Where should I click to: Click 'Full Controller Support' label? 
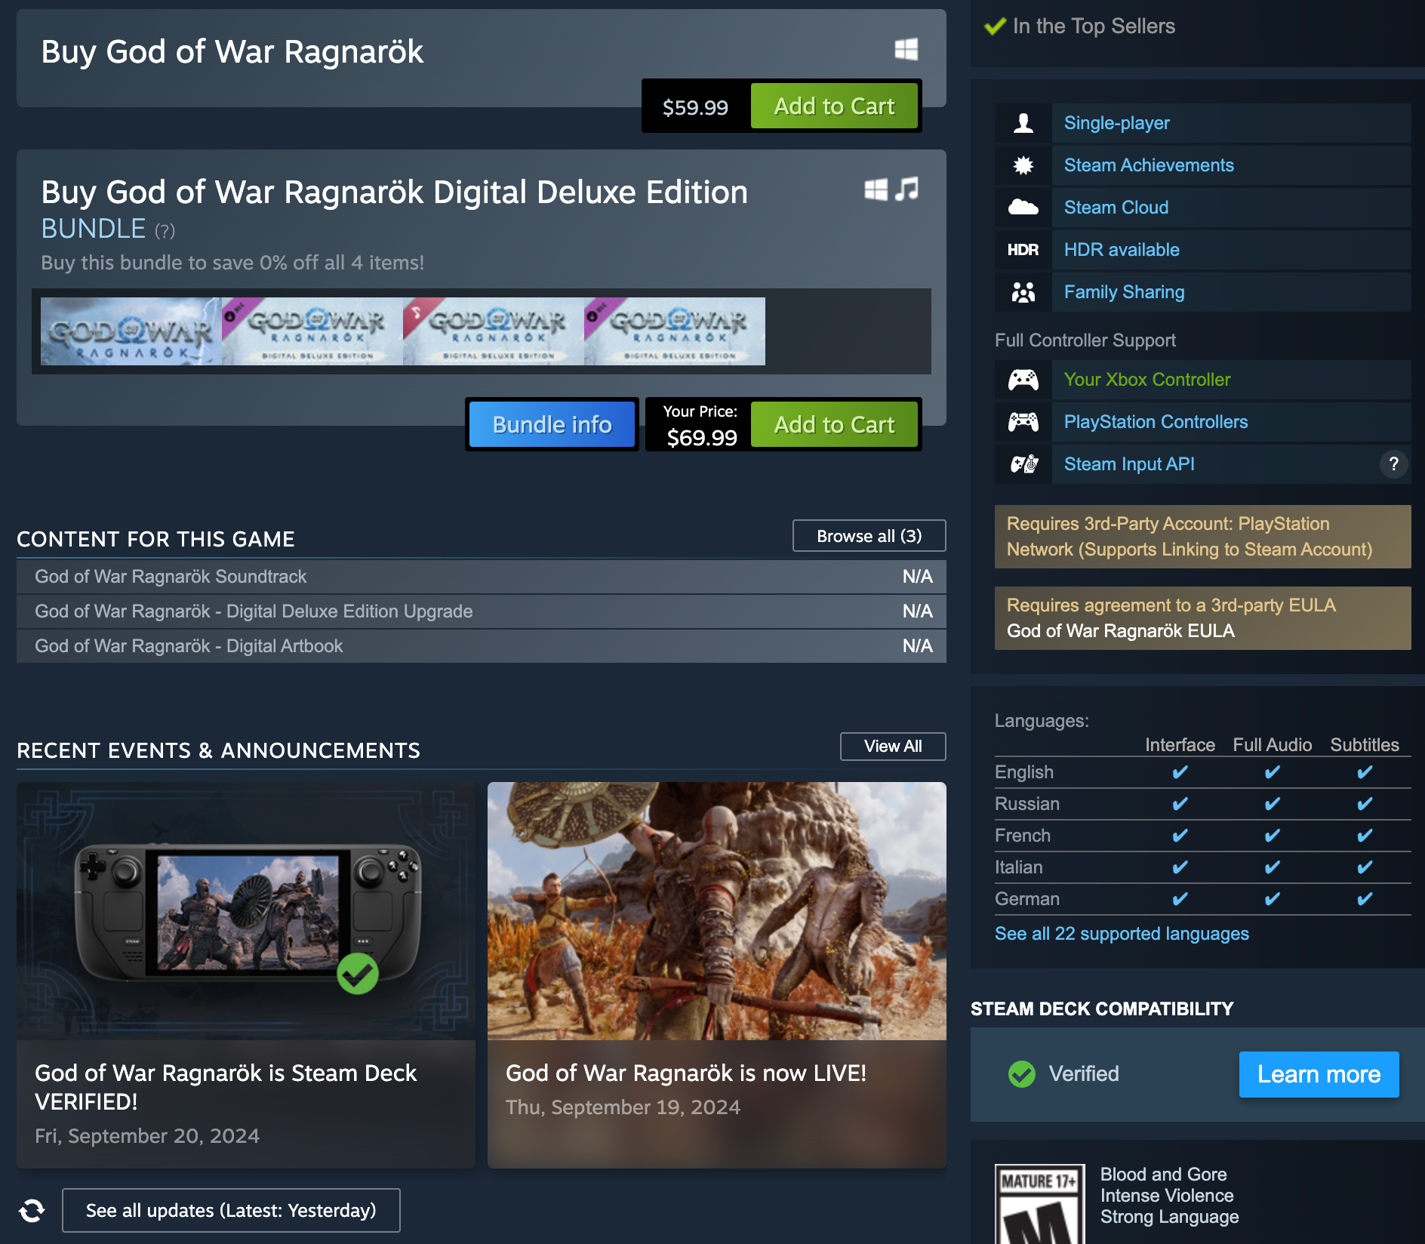pyautogui.click(x=1085, y=340)
